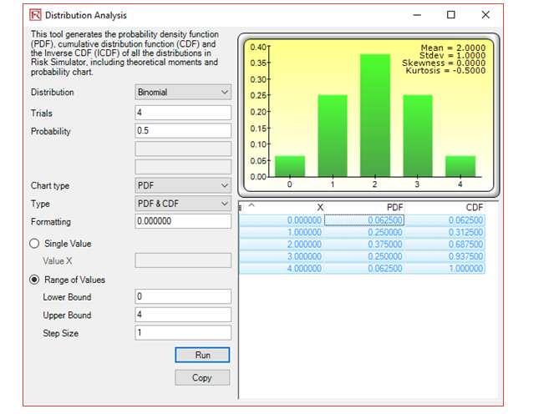Viewport: 559px width, 419px height.
Task: Close the Distribution Analysis window
Action: point(485,15)
